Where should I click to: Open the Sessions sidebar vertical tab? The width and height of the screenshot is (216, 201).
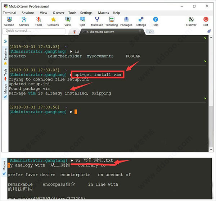[5, 54]
